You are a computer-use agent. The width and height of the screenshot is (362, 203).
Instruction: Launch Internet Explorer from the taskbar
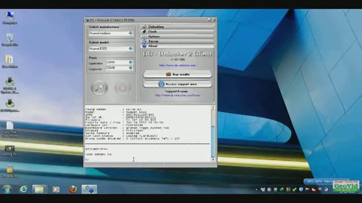tap(23, 189)
